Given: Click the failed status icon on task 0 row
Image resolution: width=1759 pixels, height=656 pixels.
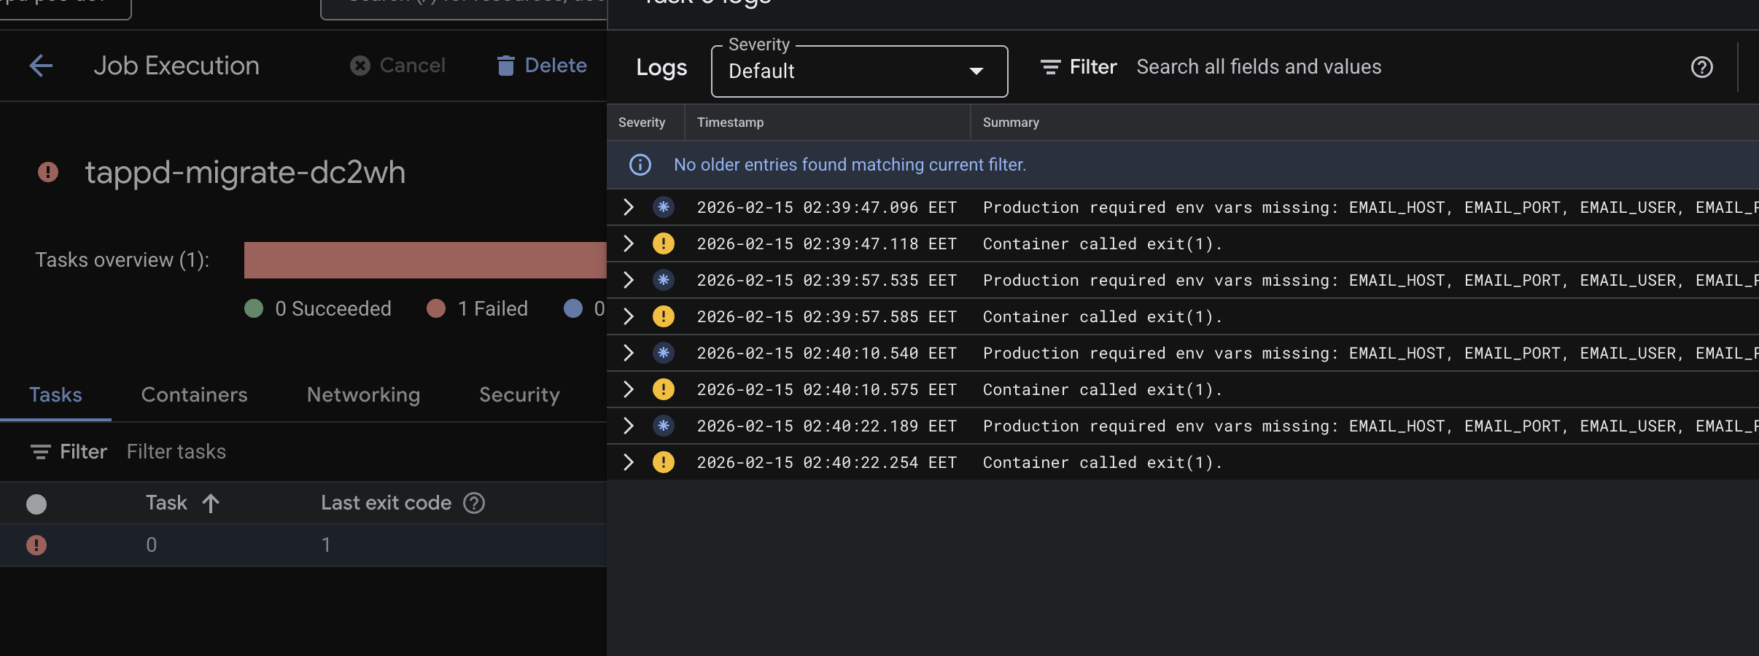Looking at the screenshot, I should click(36, 545).
